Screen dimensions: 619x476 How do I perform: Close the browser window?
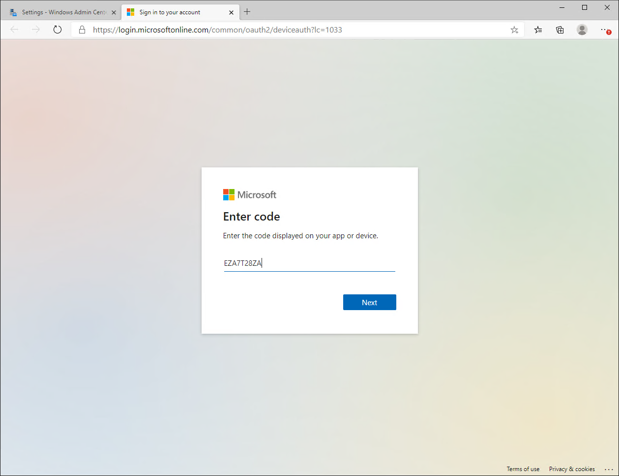pos(607,7)
